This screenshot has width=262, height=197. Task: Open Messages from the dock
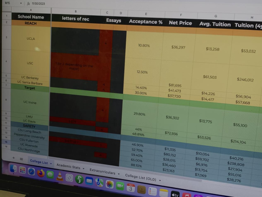(x=50, y=175)
